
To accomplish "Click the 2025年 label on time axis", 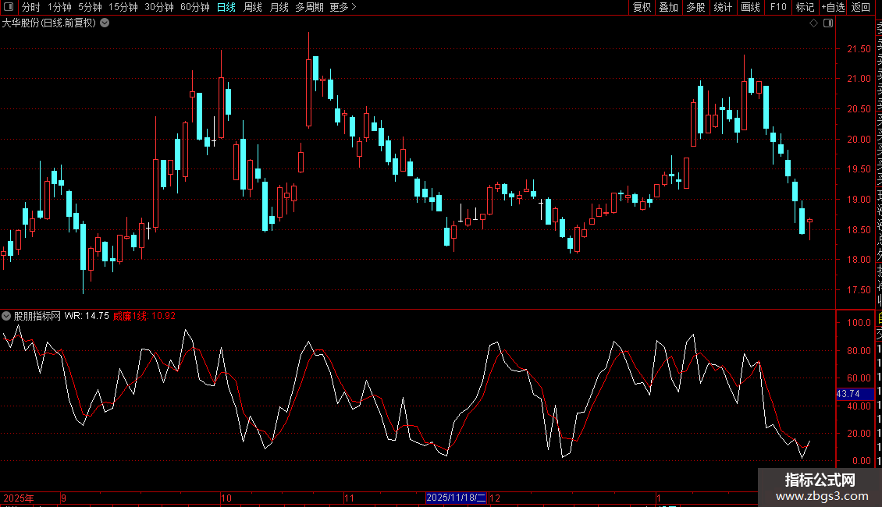I will pyautogui.click(x=19, y=498).
